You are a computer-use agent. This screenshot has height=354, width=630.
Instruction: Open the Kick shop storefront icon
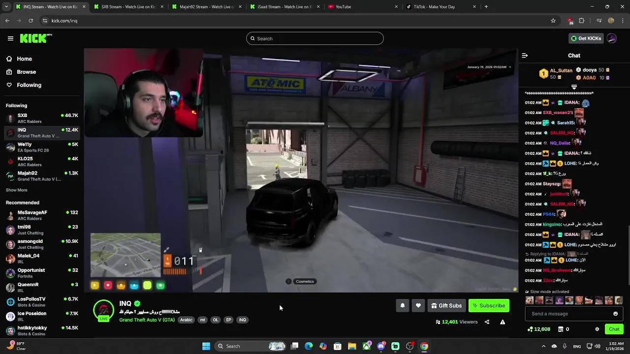[560, 329]
